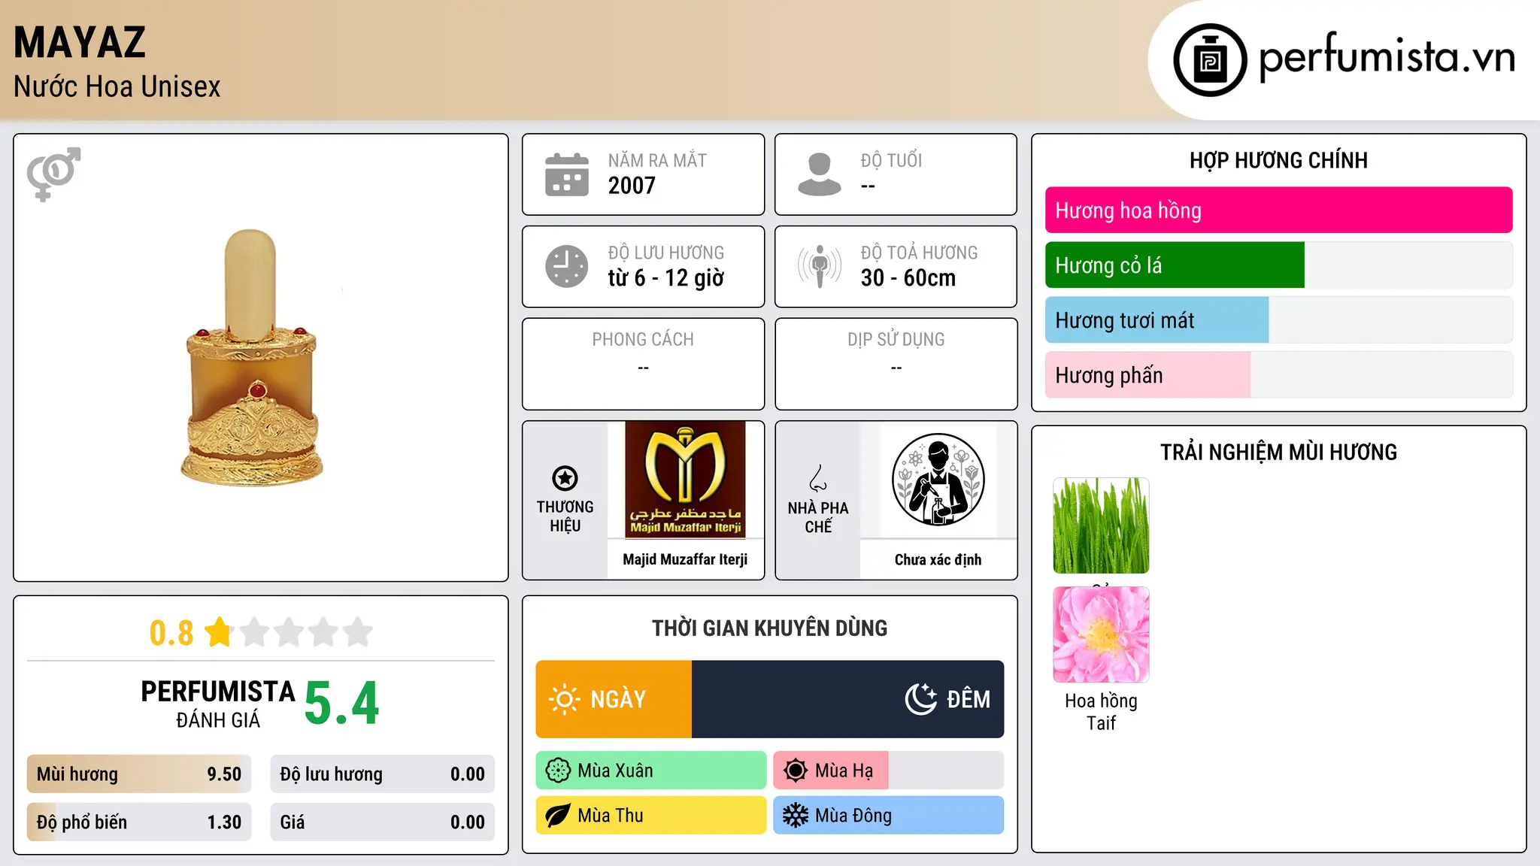Screen dimensions: 1540x866
Task: Click the THỜI GIAN KHUYÊN DÙNG heading
Action: point(769,628)
